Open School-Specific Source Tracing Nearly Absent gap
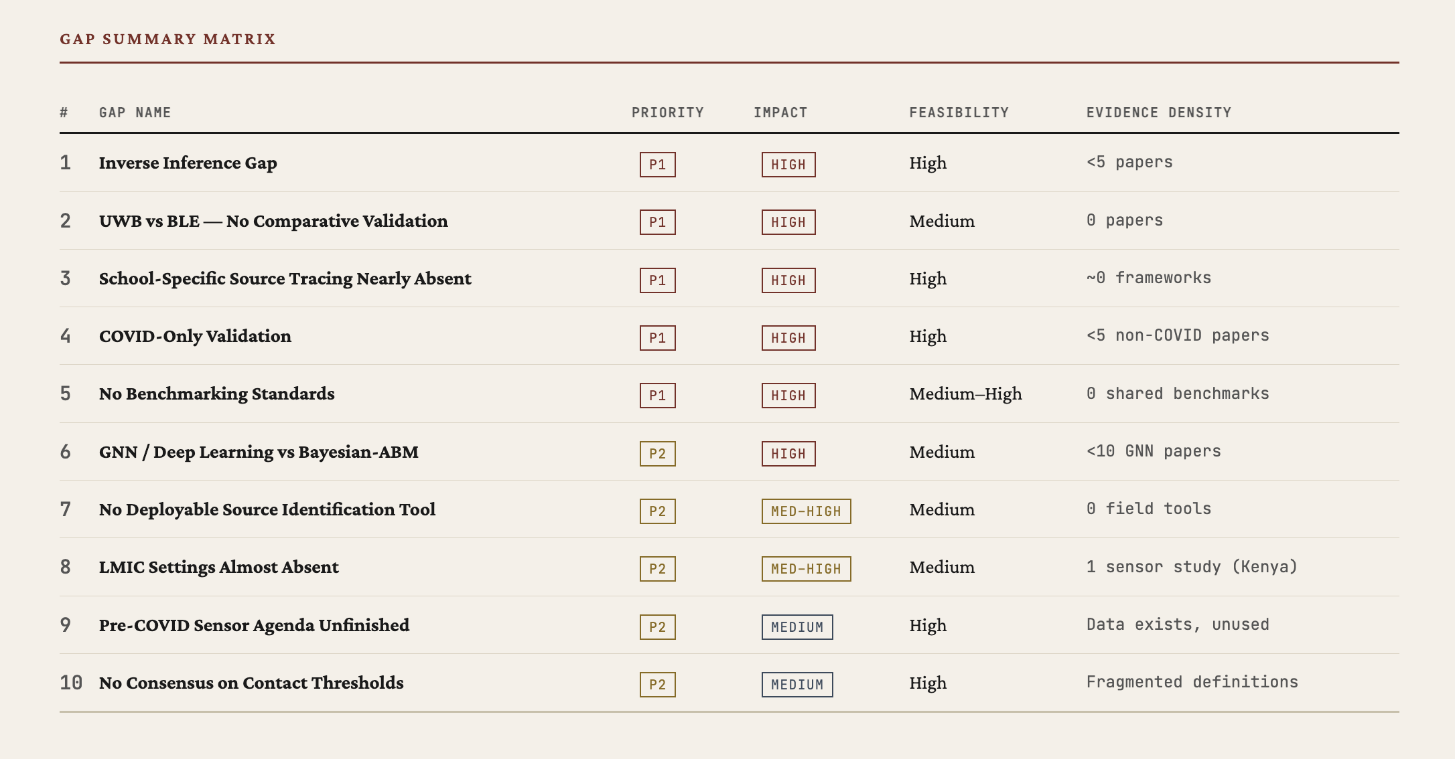The height and width of the screenshot is (759, 1455). click(x=285, y=278)
